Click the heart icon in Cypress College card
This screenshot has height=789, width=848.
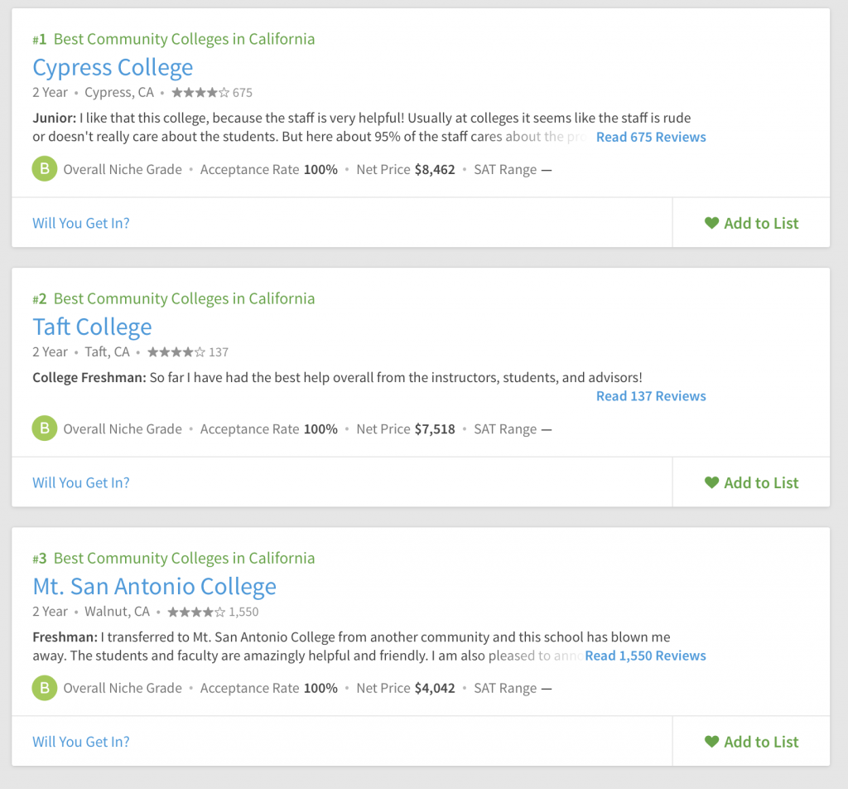pos(711,223)
